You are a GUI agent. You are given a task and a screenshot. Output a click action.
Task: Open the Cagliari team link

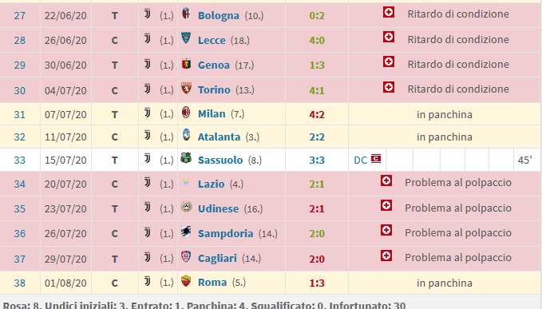[217, 259]
